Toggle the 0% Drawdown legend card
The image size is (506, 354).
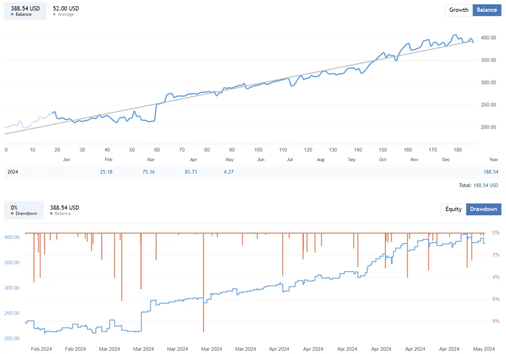tap(23, 210)
